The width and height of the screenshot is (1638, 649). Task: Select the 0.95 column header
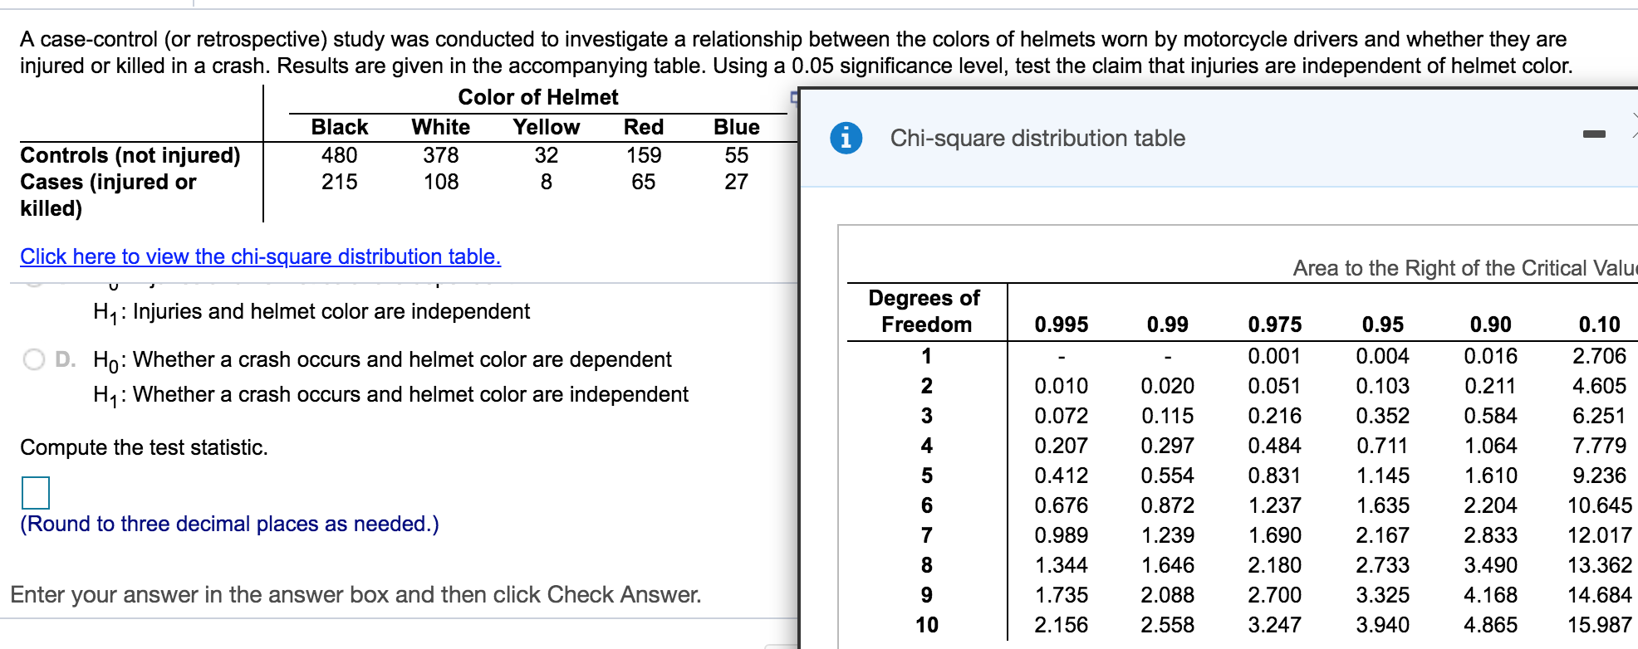point(1382,324)
